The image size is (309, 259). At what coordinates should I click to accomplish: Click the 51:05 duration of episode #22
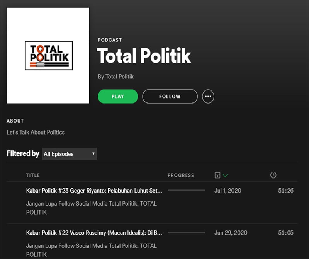pyautogui.click(x=285, y=233)
